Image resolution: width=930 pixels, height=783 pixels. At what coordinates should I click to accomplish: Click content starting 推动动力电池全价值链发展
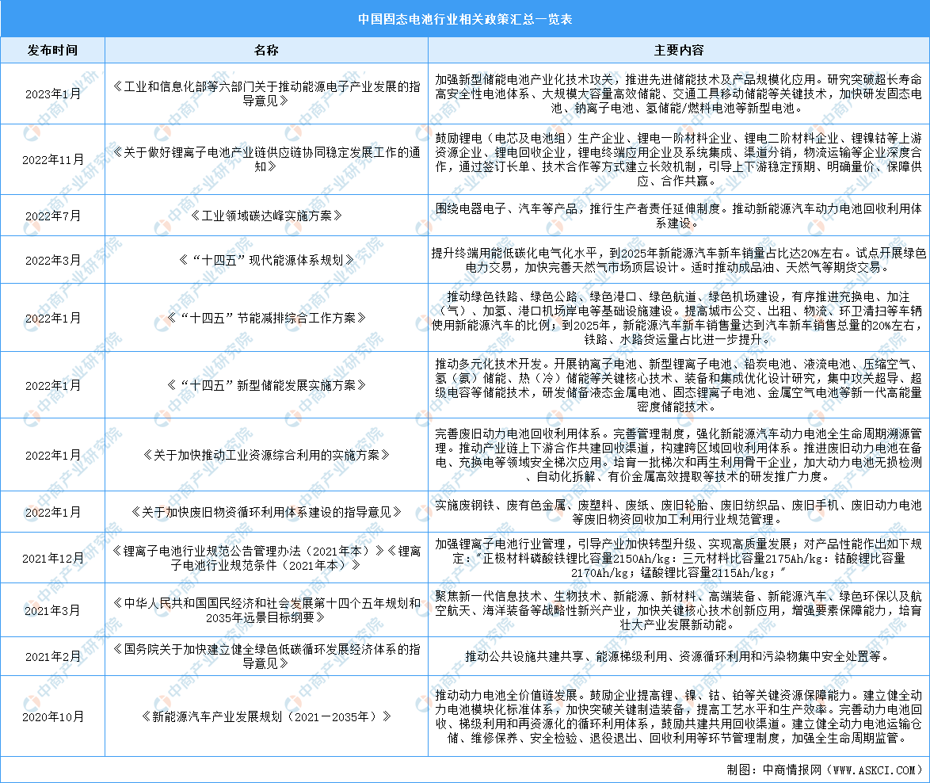click(679, 716)
